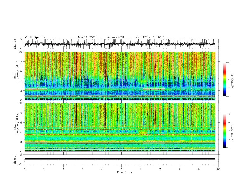Click the ch.1 spectrogram colorbar
Image resolution: width=246 pixels, height=190 pixels.
(x=225, y=79)
